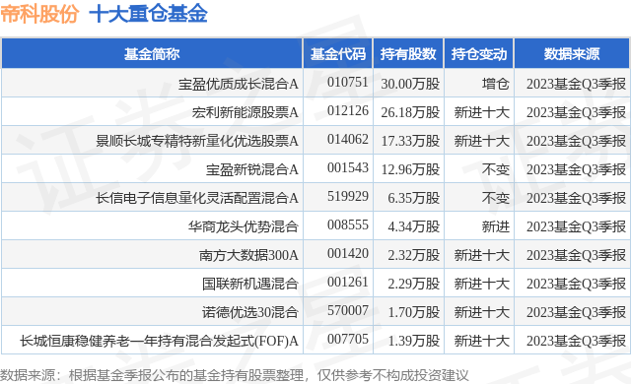The image size is (631, 384).
Task: Click 2023基金Q3季报 in the 014062 row
Action: click(576, 141)
